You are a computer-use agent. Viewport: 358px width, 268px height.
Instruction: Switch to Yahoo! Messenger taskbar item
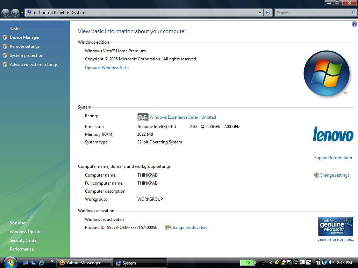tap(84, 263)
